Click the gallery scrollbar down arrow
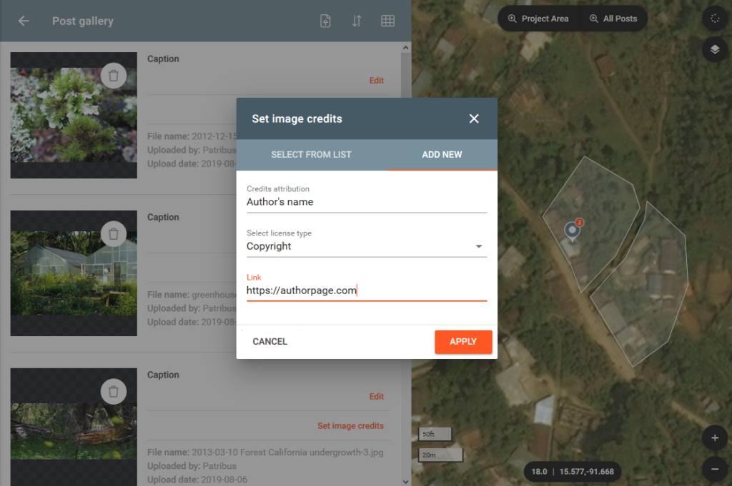This screenshot has width=732, height=486. pyautogui.click(x=406, y=481)
